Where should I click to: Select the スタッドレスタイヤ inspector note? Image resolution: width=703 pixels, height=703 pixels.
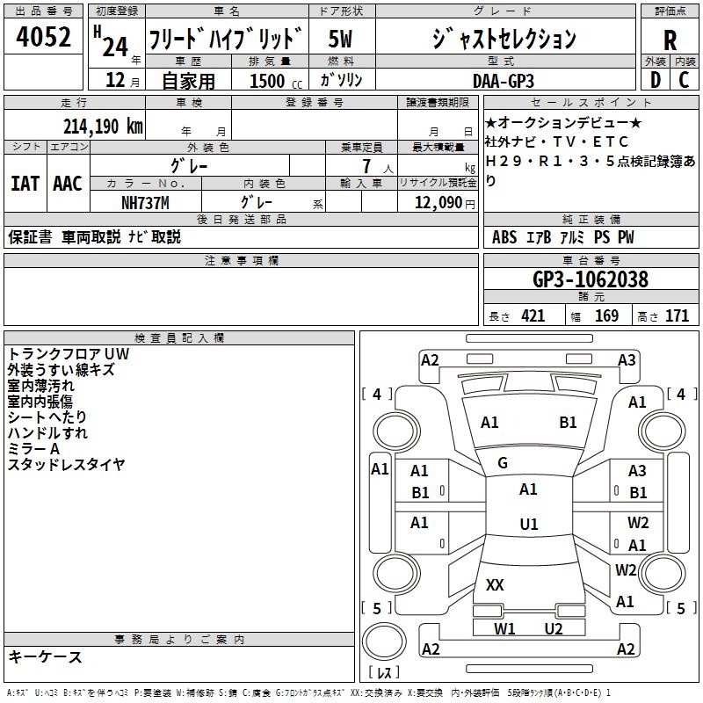[67, 465]
